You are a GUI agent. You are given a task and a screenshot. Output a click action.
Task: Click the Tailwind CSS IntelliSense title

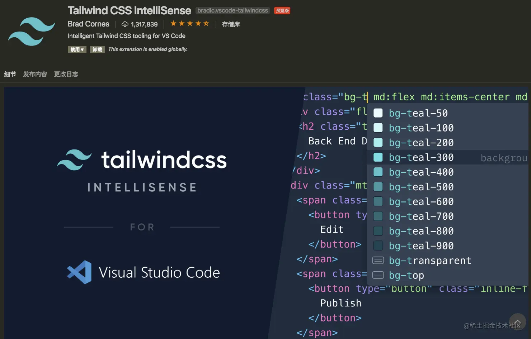[129, 10]
